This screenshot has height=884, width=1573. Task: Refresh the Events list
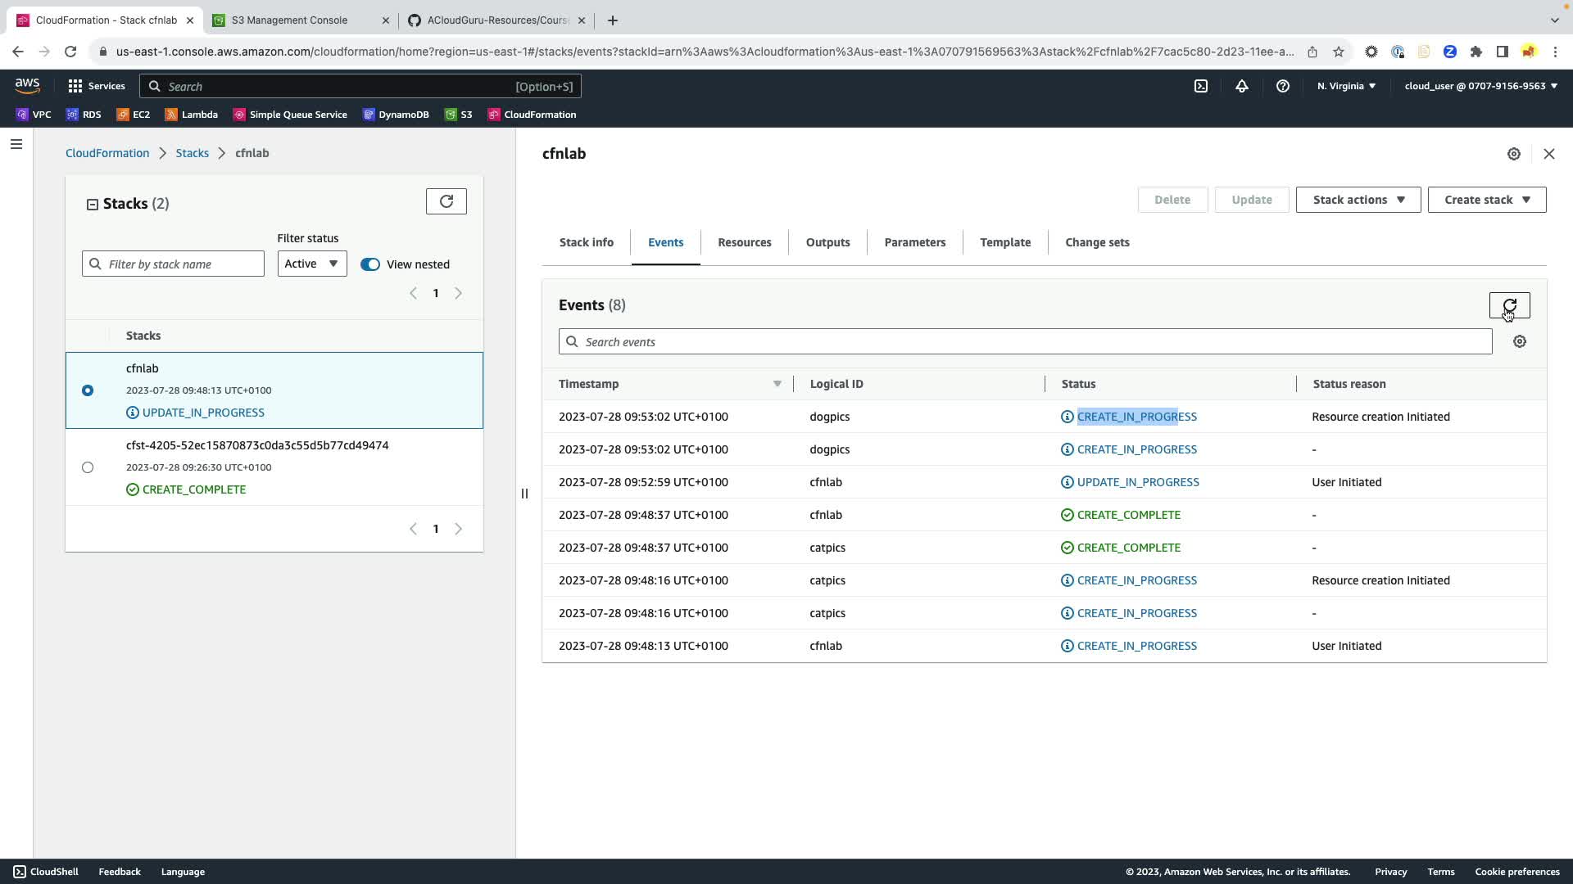[x=1509, y=305]
